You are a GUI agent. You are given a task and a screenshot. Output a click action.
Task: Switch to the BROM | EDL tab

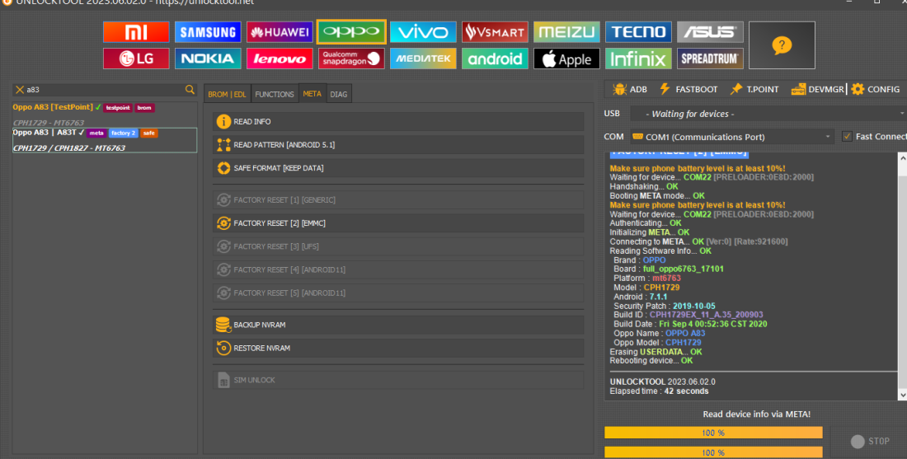227,94
